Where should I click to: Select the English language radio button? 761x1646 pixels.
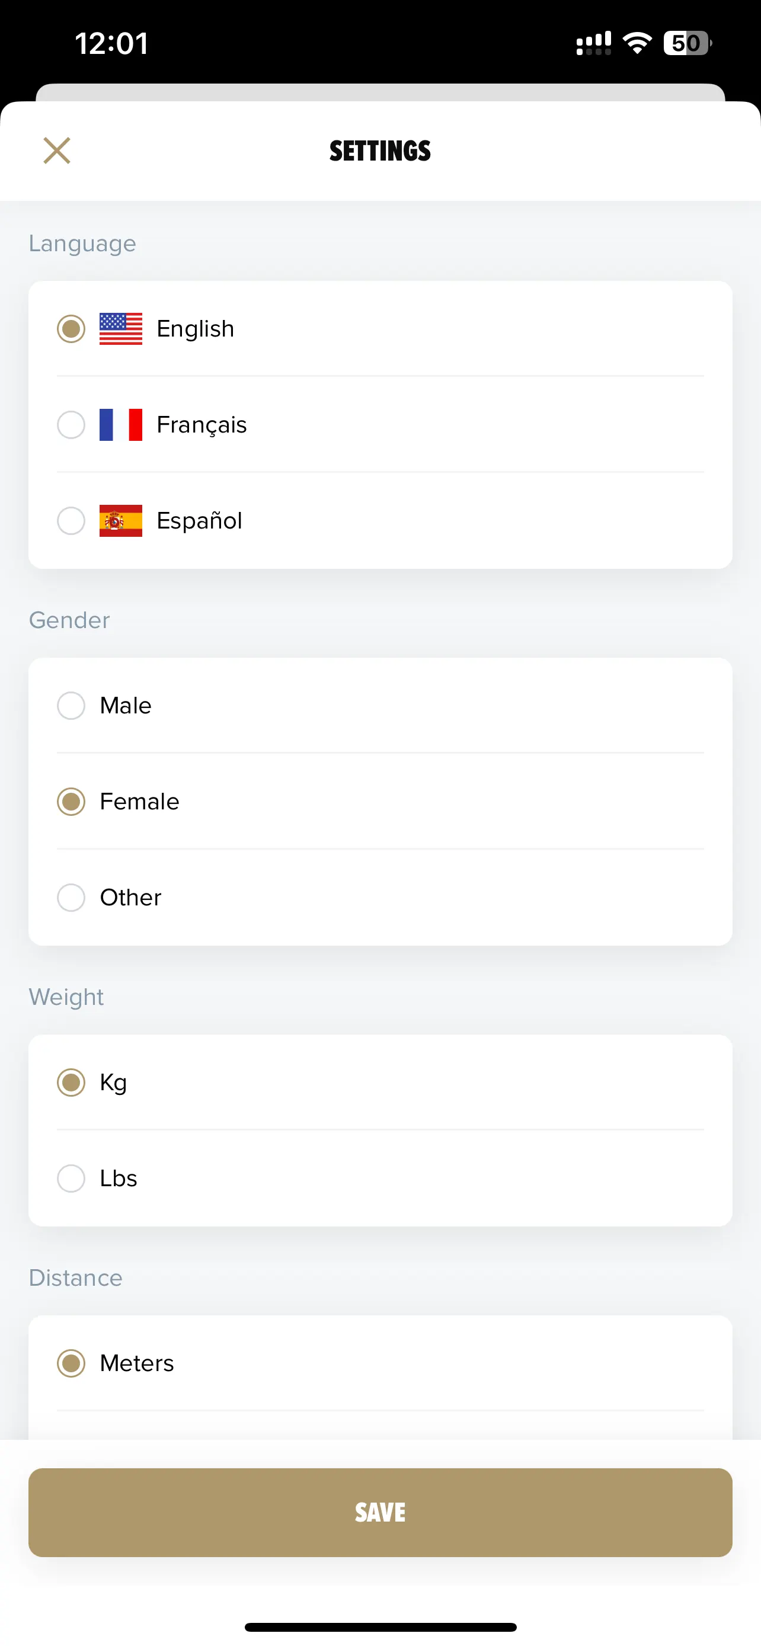pyautogui.click(x=71, y=329)
